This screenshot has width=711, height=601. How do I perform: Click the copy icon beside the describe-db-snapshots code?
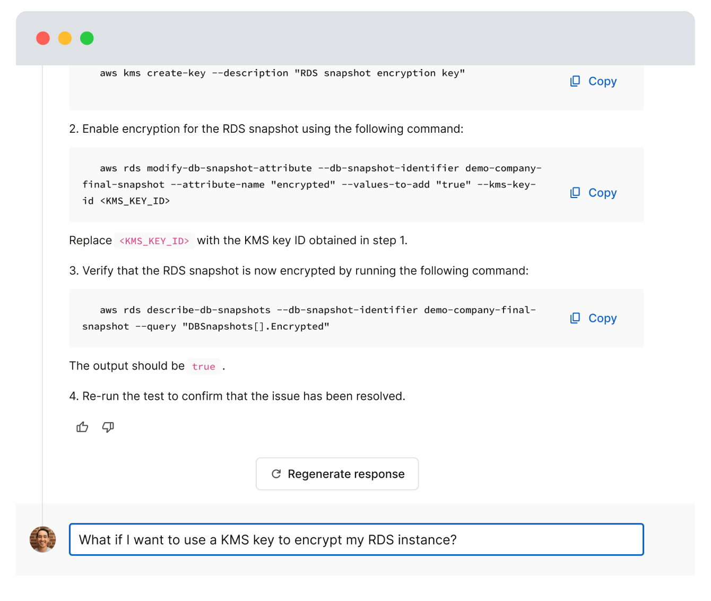coord(575,318)
